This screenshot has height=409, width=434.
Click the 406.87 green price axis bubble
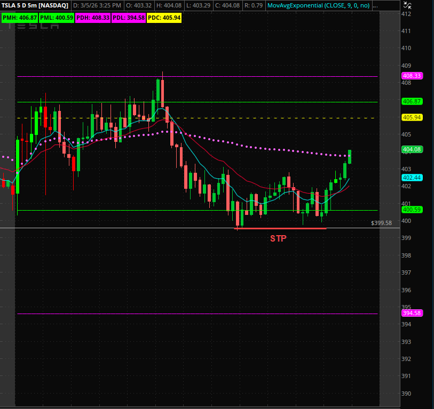pos(412,101)
